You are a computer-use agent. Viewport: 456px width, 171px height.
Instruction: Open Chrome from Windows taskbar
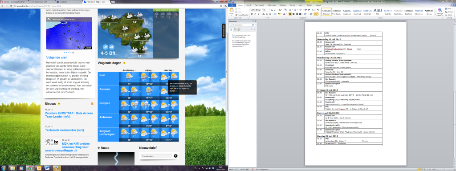pyautogui.click(x=30, y=168)
